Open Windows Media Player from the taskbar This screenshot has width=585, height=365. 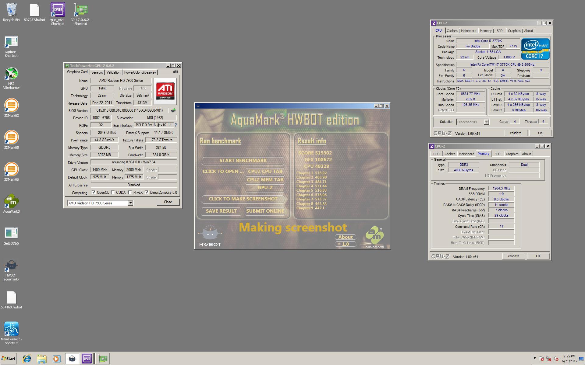(56, 359)
